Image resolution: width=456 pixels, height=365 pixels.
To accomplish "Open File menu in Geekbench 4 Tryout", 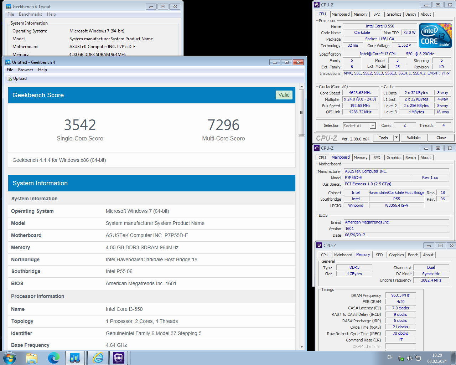I will click(x=11, y=14).
